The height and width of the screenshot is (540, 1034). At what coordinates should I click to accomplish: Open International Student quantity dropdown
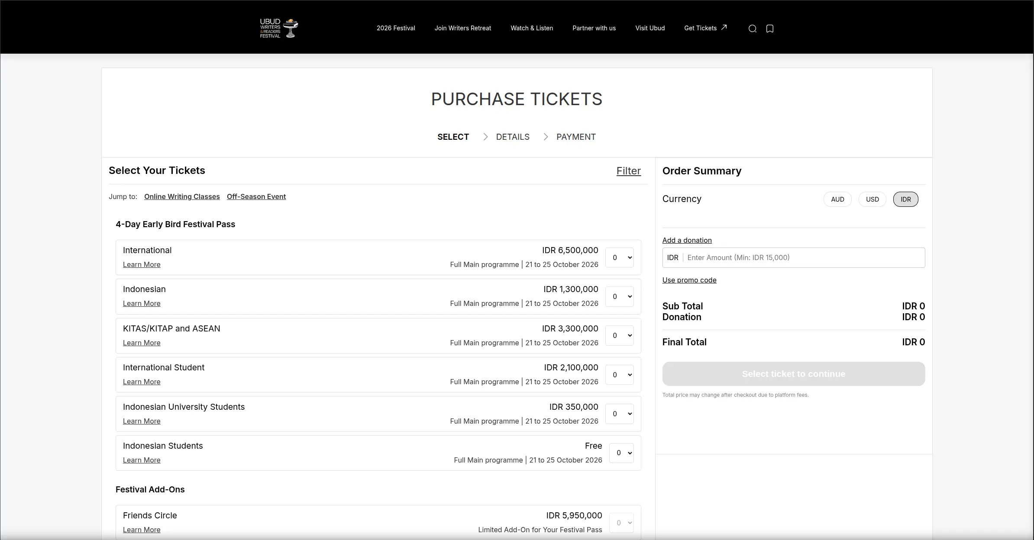tap(620, 375)
